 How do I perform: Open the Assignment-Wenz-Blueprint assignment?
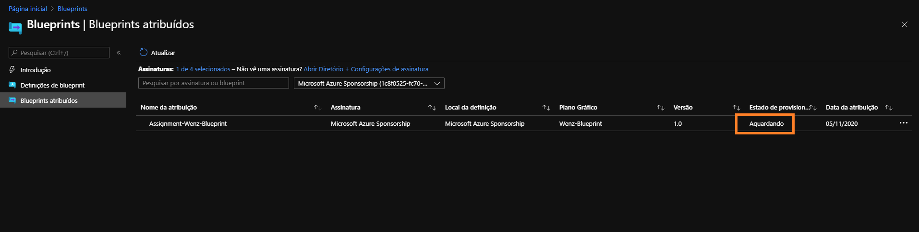pos(188,123)
